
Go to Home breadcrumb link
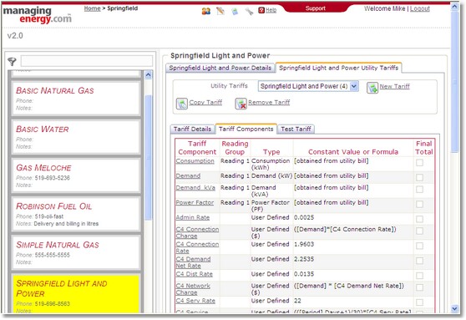click(x=92, y=8)
